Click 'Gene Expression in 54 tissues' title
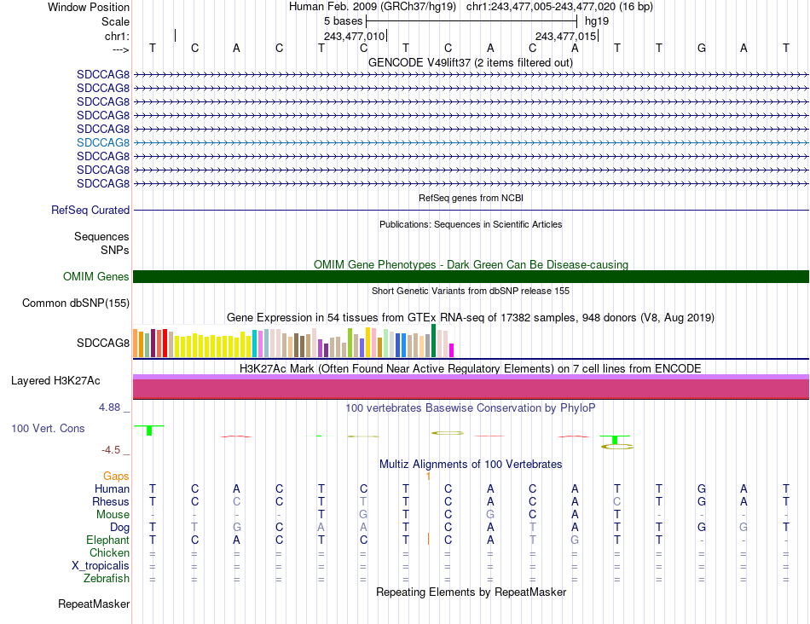 tap(471, 318)
